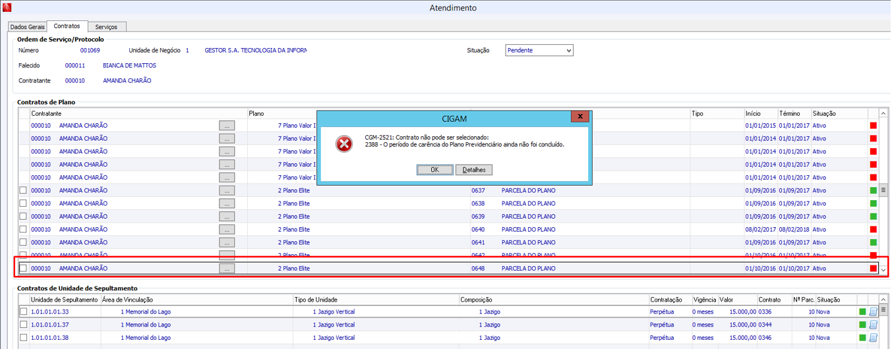Open document icon for unit 1.01.01.01.37
The height and width of the screenshot is (349, 892).
pos(874,325)
